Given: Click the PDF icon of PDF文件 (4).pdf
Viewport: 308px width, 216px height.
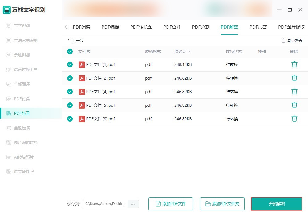Looking at the screenshot, I should tap(82, 92).
